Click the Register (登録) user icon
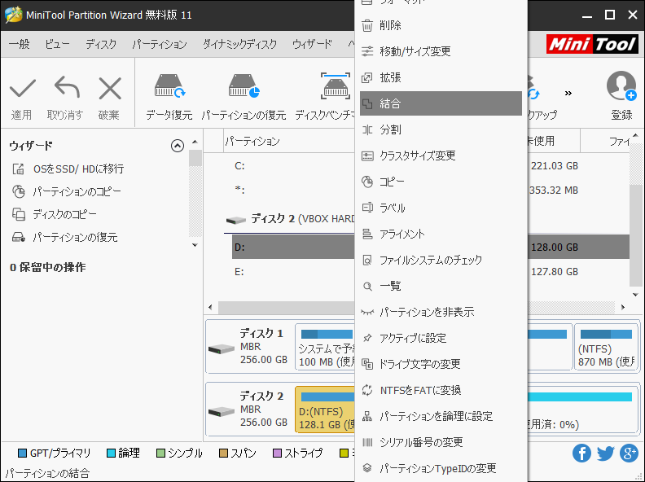 coord(621,86)
